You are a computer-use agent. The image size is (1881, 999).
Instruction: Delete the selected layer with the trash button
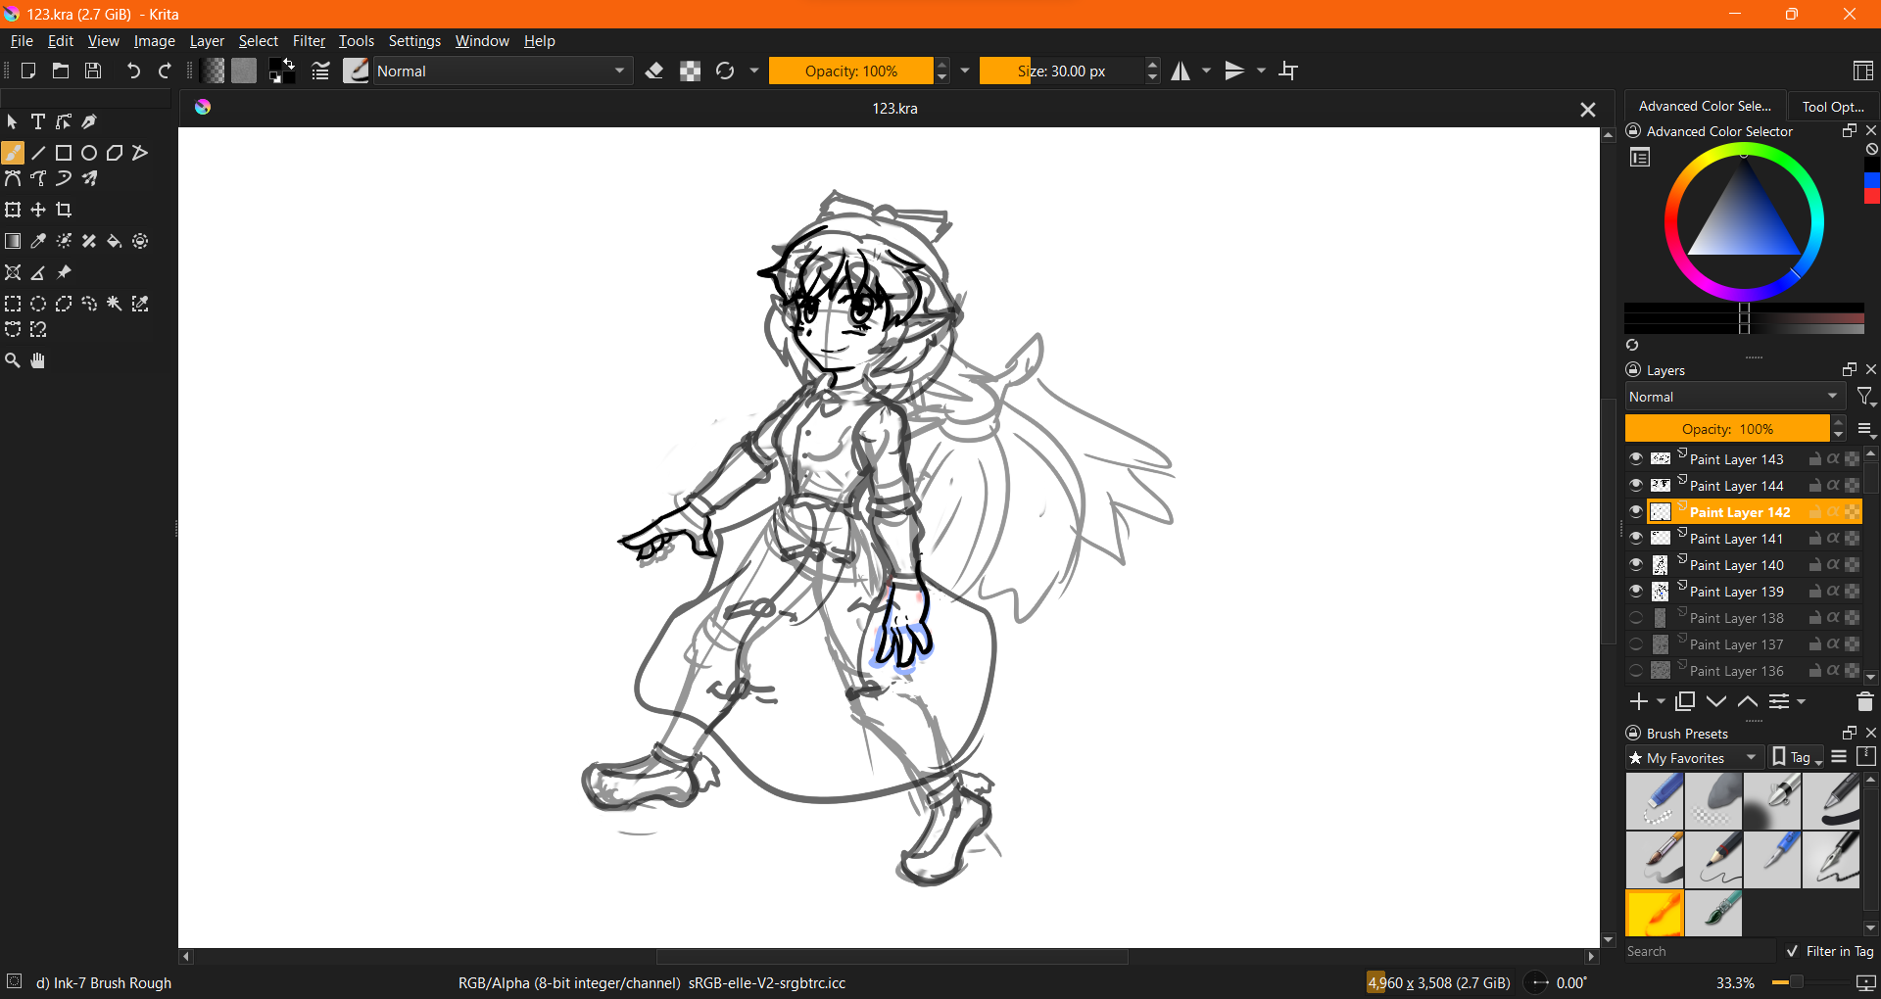[1864, 701]
